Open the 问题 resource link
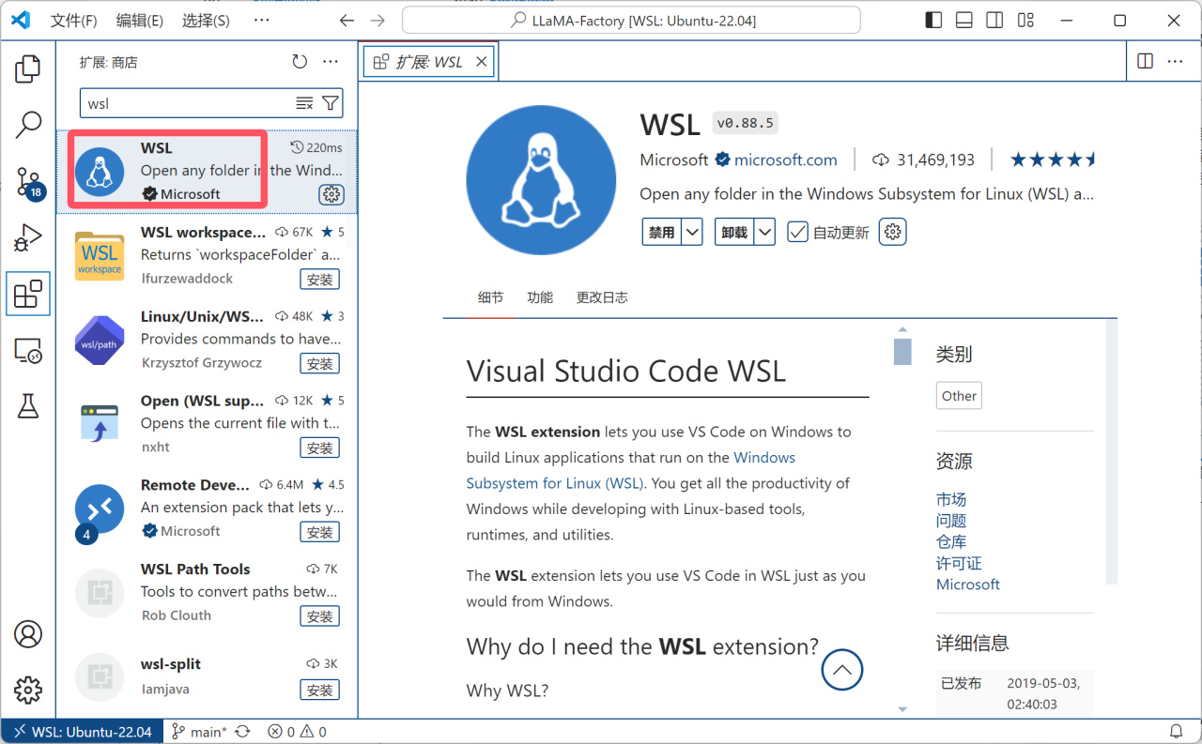The image size is (1202, 744). pyautogui.click(x=951, y=521)
